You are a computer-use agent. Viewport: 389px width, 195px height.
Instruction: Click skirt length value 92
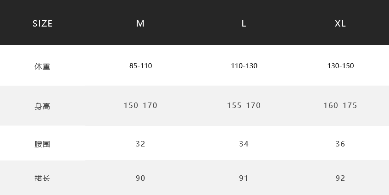[340, 178]
